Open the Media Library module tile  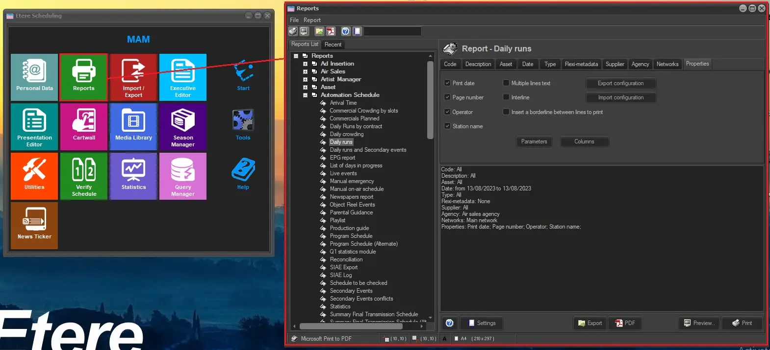tap(133, 126)
